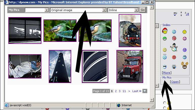Image resolution: width=195 pixels, height=110 pixels.
Task: Click the text font size icon
Action: pyautogui.click(x=187, y=14)
